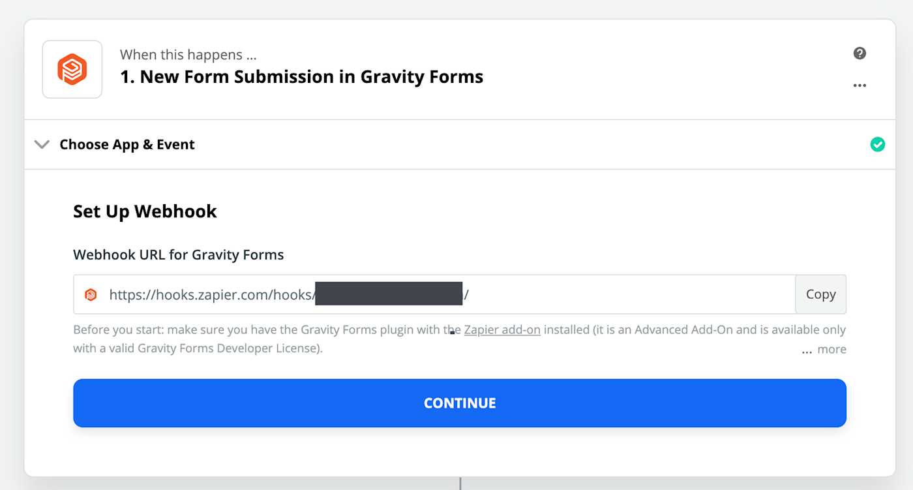Click the 'Before you start' help text
The height and width of the screenshot is (490, 913).
pos(261,329)
